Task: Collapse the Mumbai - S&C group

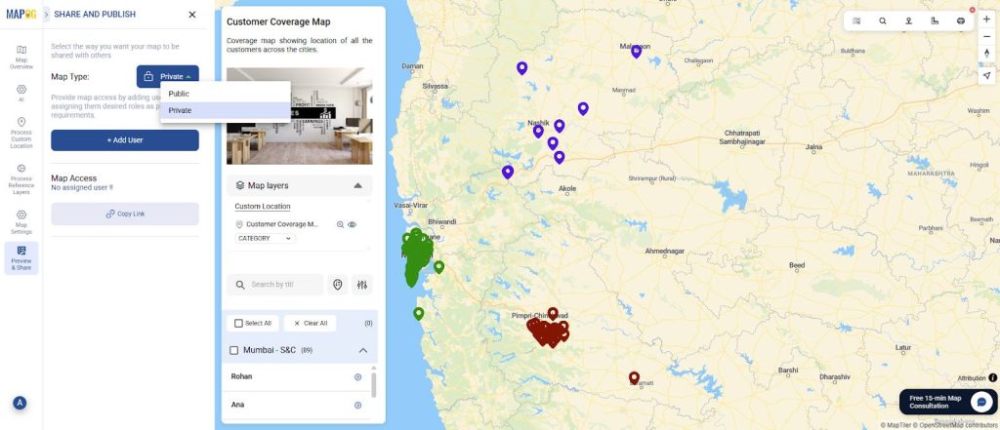Action: pos(363,350)
